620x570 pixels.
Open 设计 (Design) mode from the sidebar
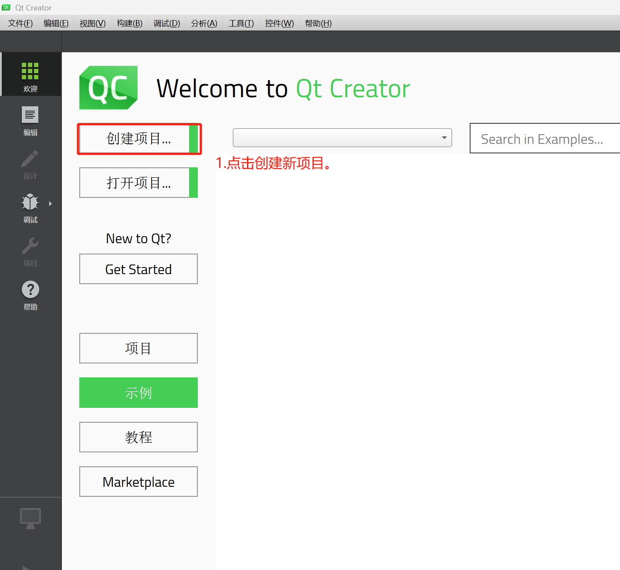click(30, 163)
